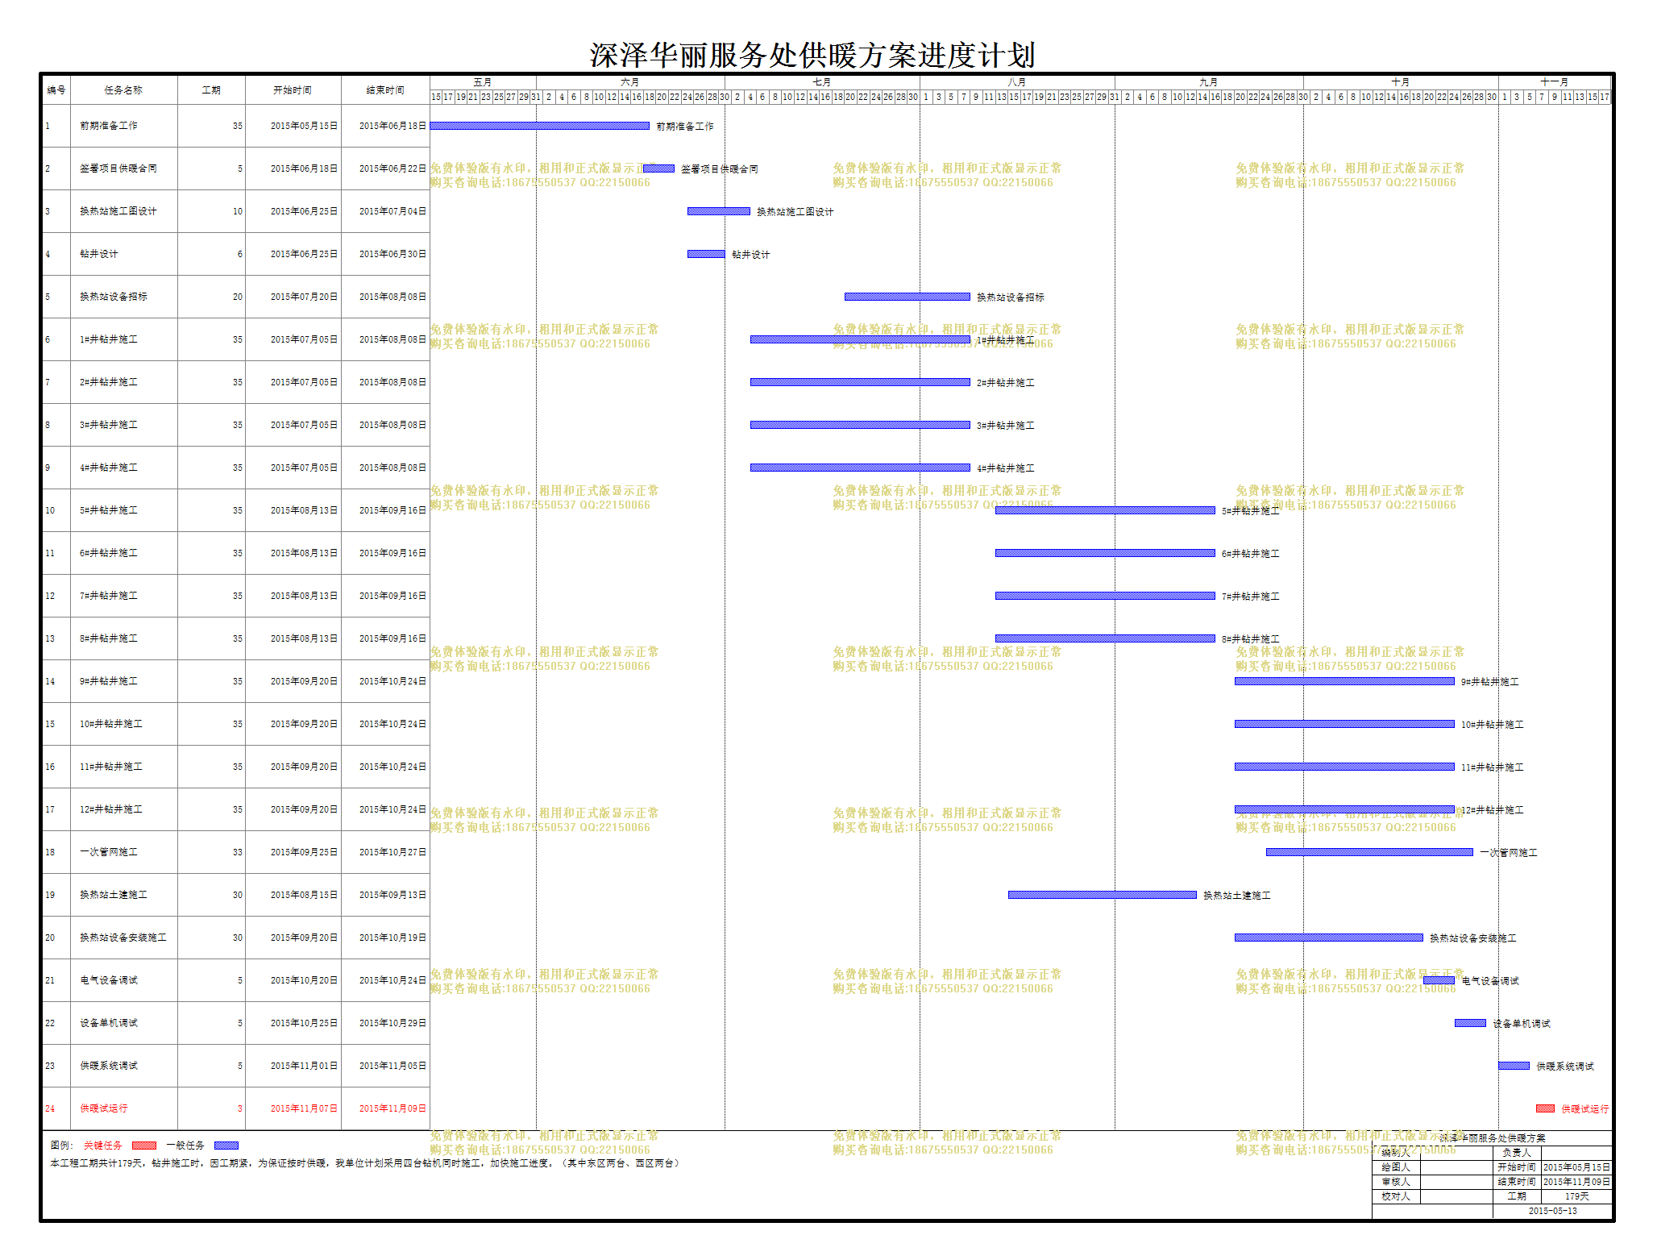The height and width of the screenshot is (1260, 1653).
Task: Select the red critical task legend swatch
Action: point(143,1145)
